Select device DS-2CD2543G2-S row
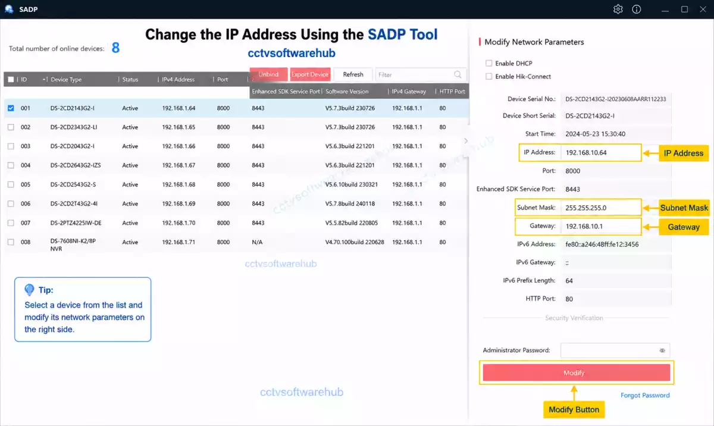The image size is (714, 426). click(x=236, y=184)
